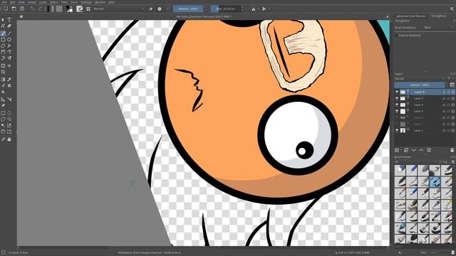The width and height of the screenshot is (456, 256).
Task: Select the Move tool
Action: (9, 66)
